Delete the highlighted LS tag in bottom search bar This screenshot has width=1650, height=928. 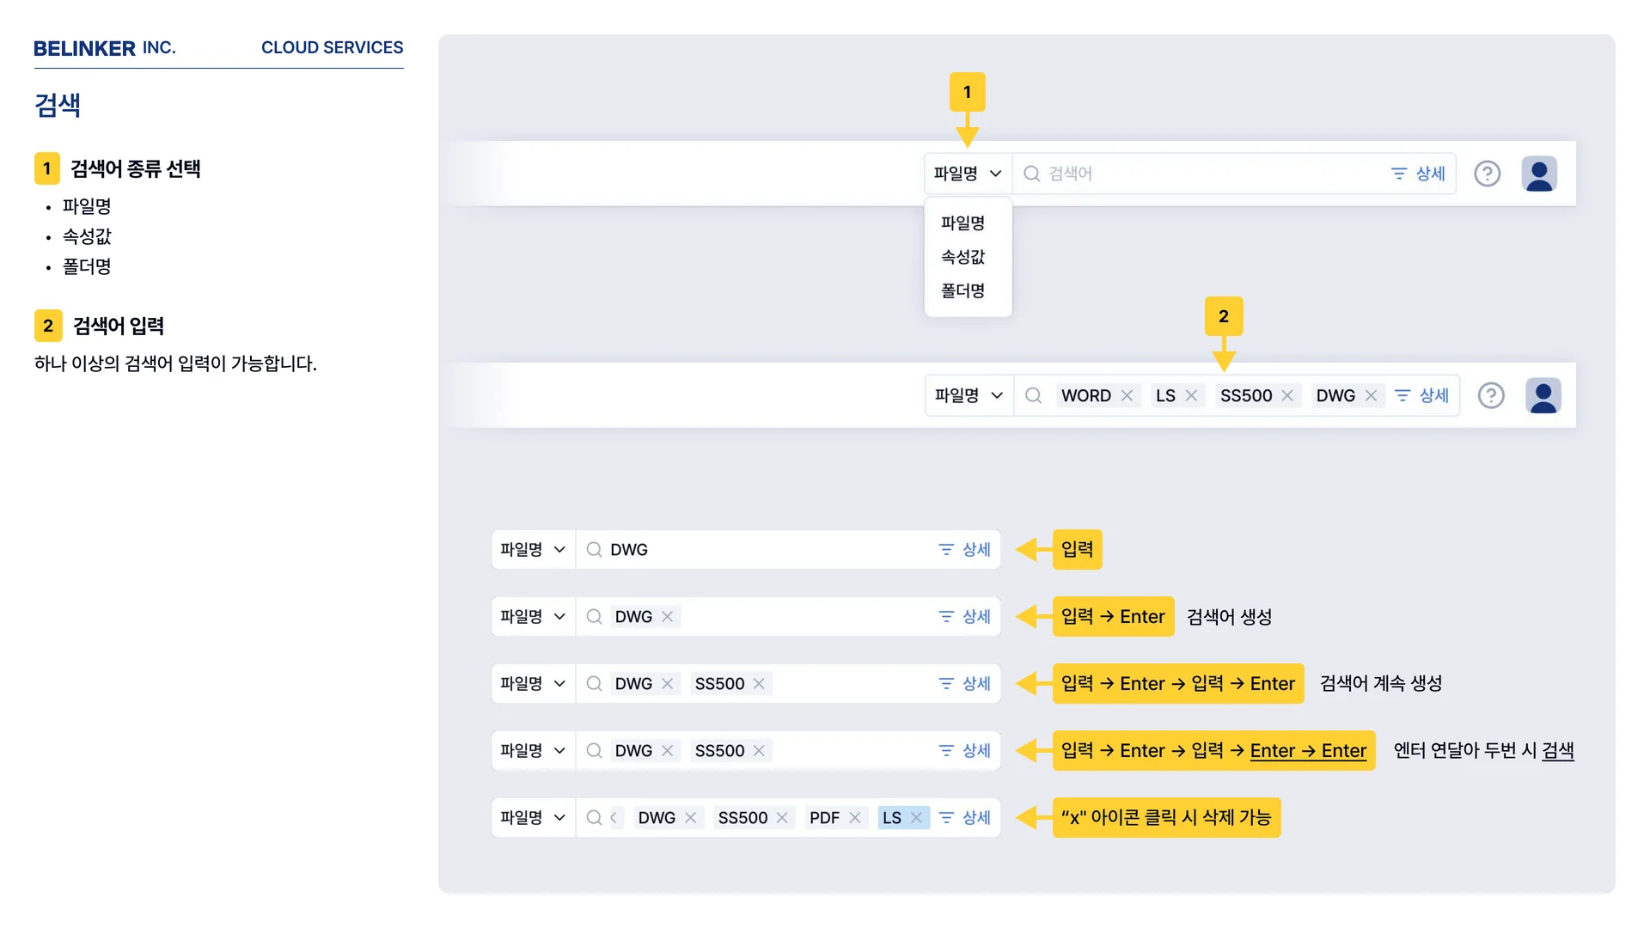point(916,818)
